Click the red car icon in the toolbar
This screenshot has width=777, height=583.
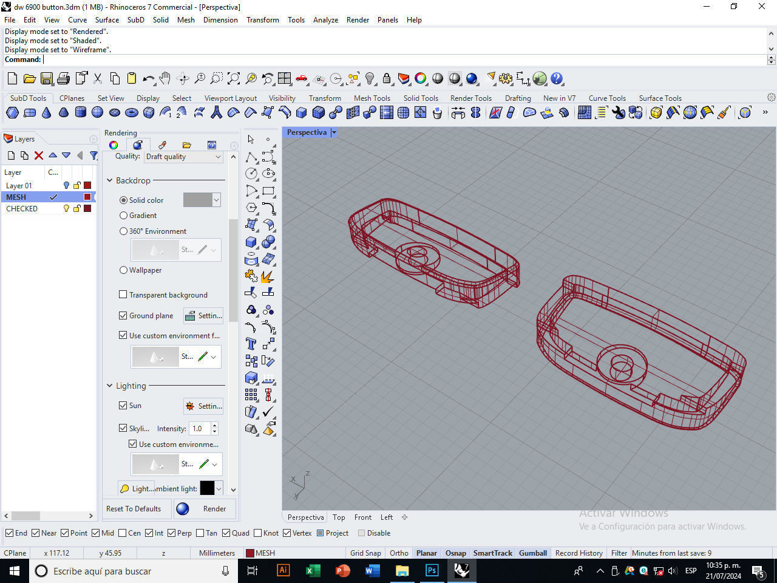(301, 78)
